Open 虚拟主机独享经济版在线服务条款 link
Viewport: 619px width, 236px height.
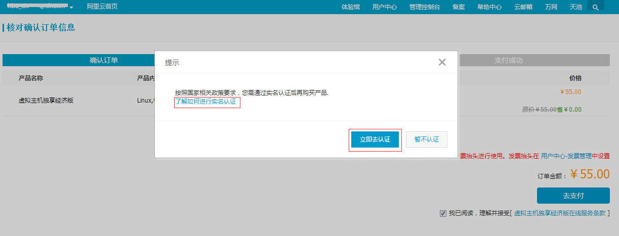pyautogui.click(x=560, y=213)
